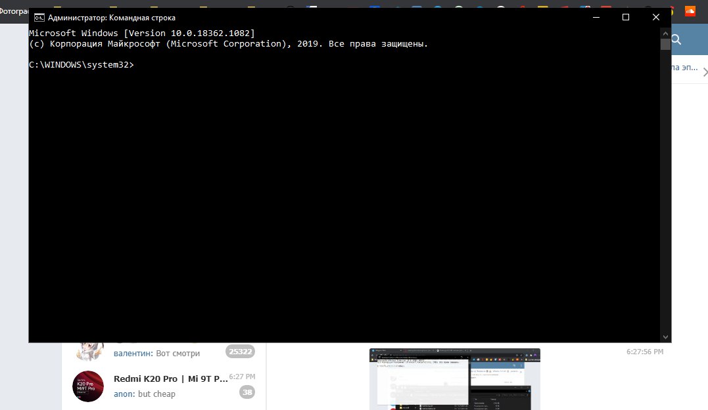This screenshot has width=708, height=410.
Task: Maximize the Command Prompt window
Action: pyautogui.click(x=626, y=17)
